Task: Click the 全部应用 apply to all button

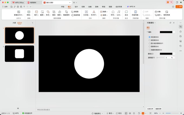Action: (x=150, y=109)
